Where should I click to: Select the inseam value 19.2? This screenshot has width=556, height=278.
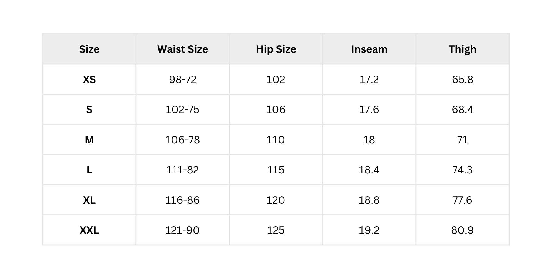coord(369,230)
